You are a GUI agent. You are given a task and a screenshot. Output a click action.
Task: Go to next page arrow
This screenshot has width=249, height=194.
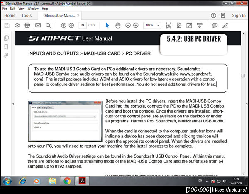[x=71, y=25]
